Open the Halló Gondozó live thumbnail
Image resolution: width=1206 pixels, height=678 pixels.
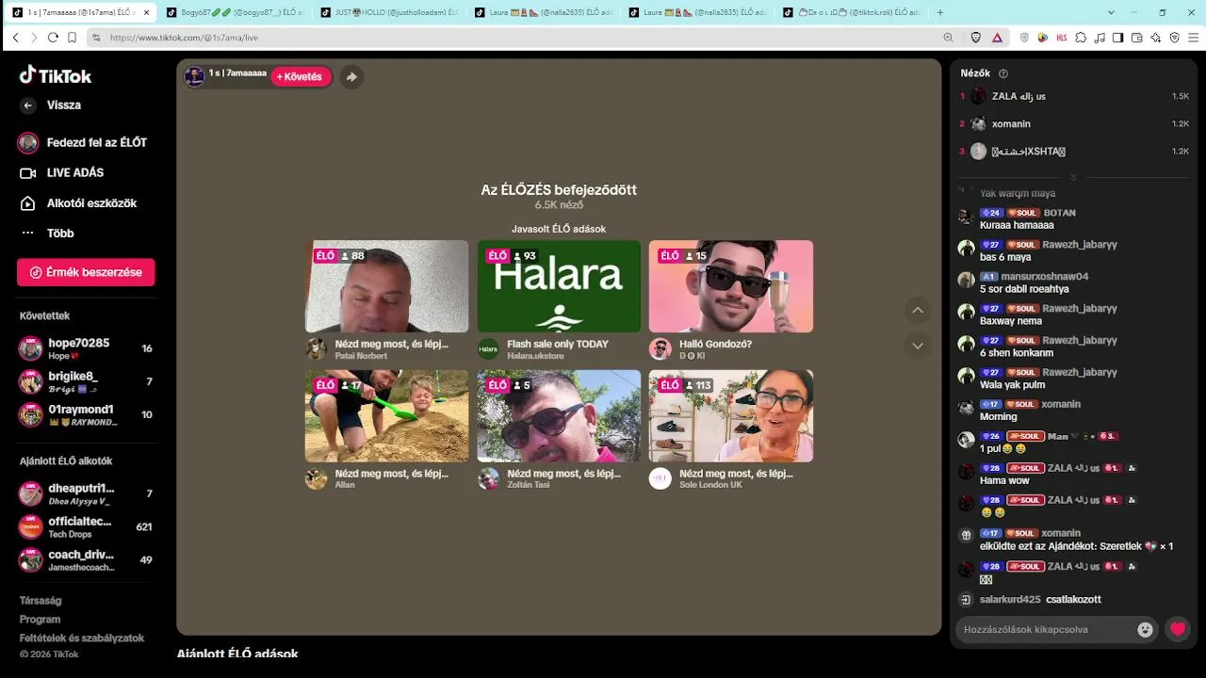[x=731, y=286]
